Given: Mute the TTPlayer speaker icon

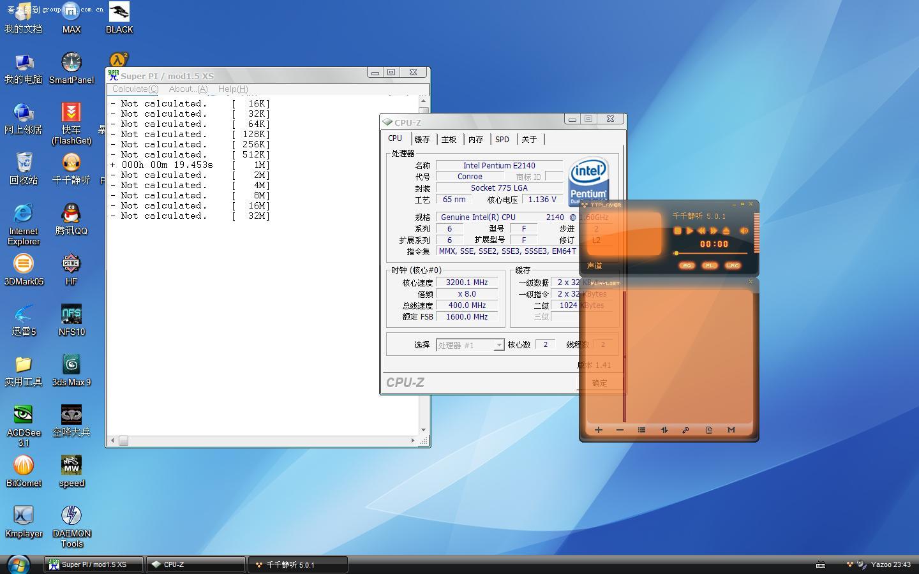Looking at the screenshot, I should point(743,231).
